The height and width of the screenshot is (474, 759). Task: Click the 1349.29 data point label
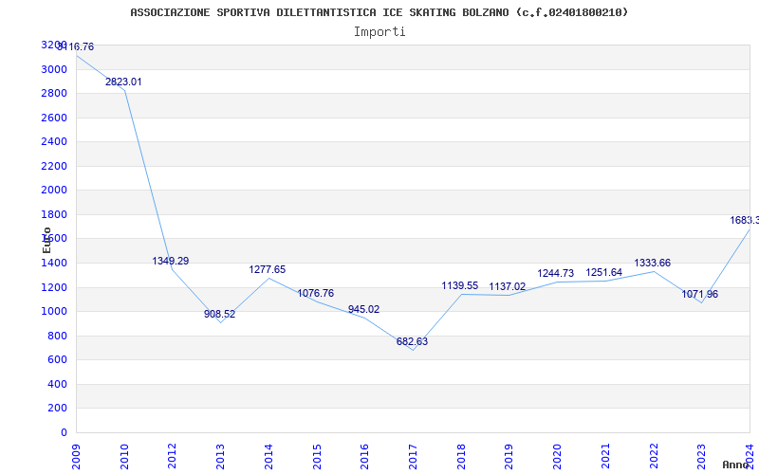coord(171,261)
